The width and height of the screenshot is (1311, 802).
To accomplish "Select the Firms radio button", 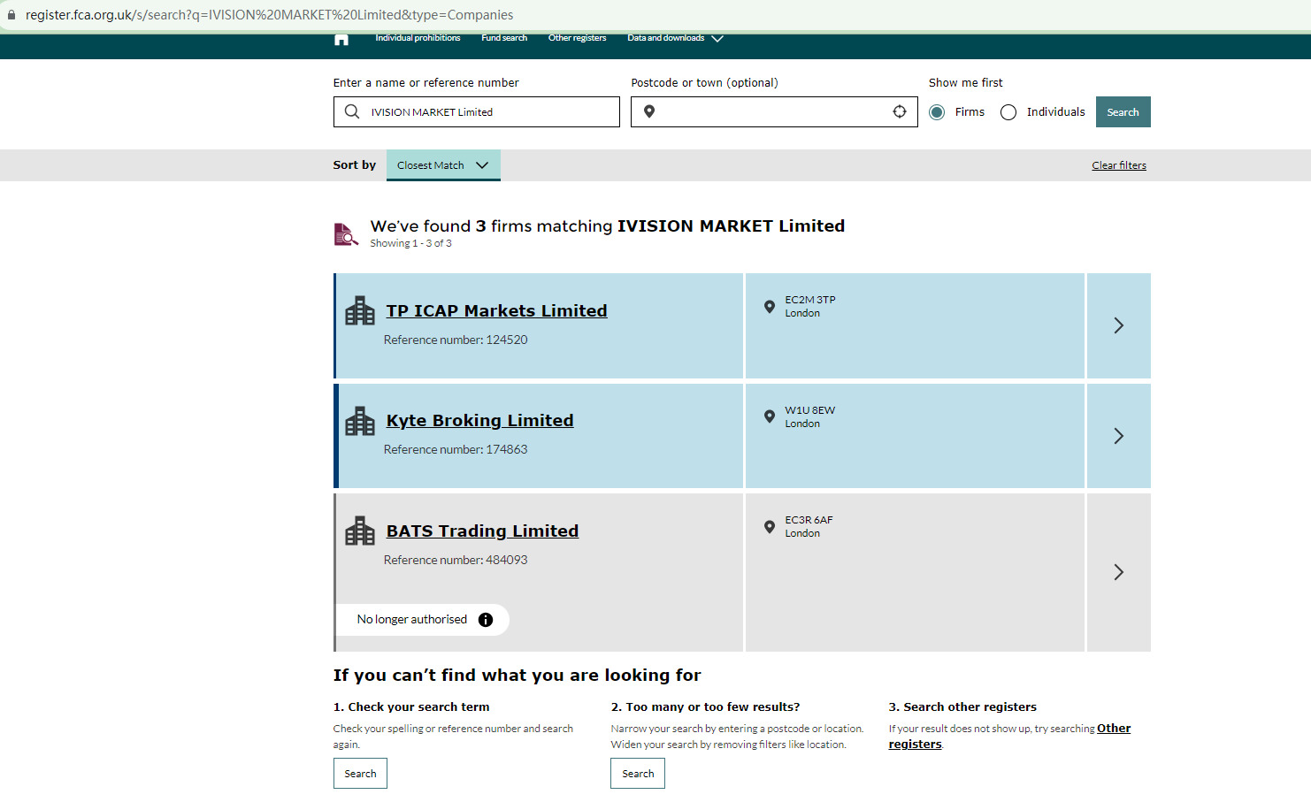I will point(938,112).
